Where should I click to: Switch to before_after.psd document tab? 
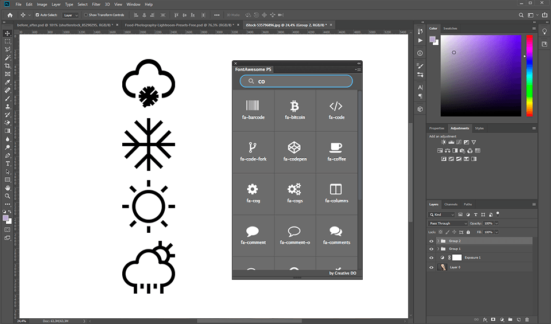pos(64,25)
